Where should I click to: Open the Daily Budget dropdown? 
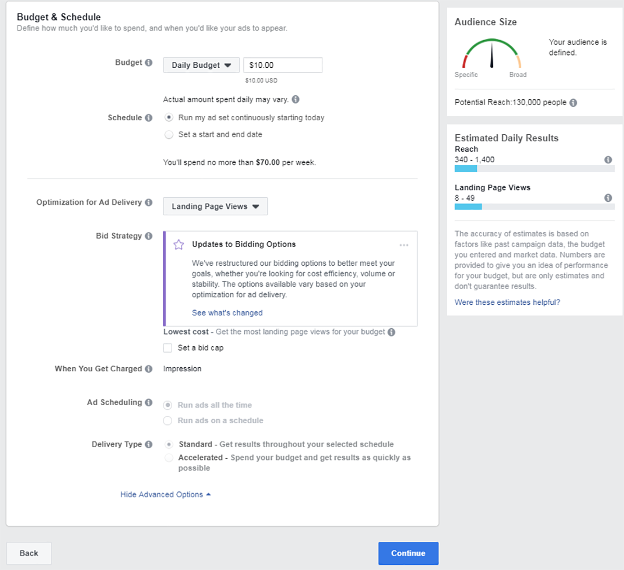coord(201,66)
